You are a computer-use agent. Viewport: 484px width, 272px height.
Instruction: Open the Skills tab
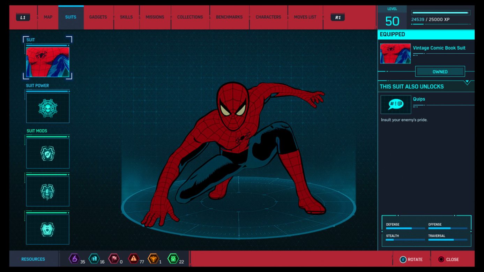126,17
